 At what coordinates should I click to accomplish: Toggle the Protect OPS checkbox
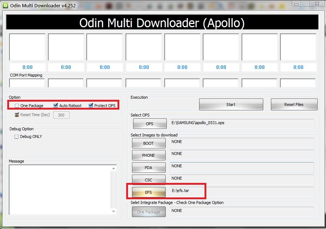[91, 106]
